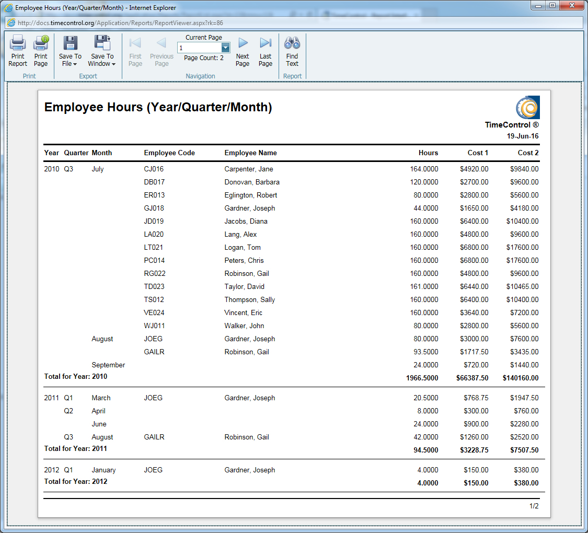The width and height of the screenshot is (588, 533).
Task: Click the April month label
Action: pos(98,411)
